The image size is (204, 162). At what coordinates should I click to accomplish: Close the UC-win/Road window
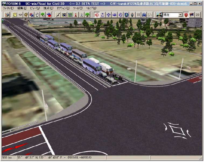pos(200,4)
